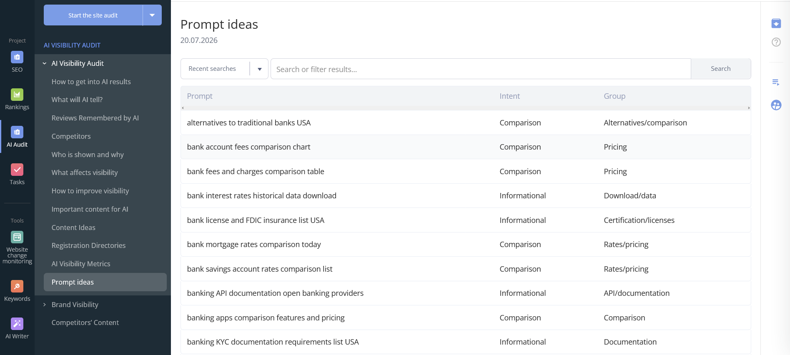
Task: Open Who is shown and why
Action: pyautogui.click(x=88, y=155)
